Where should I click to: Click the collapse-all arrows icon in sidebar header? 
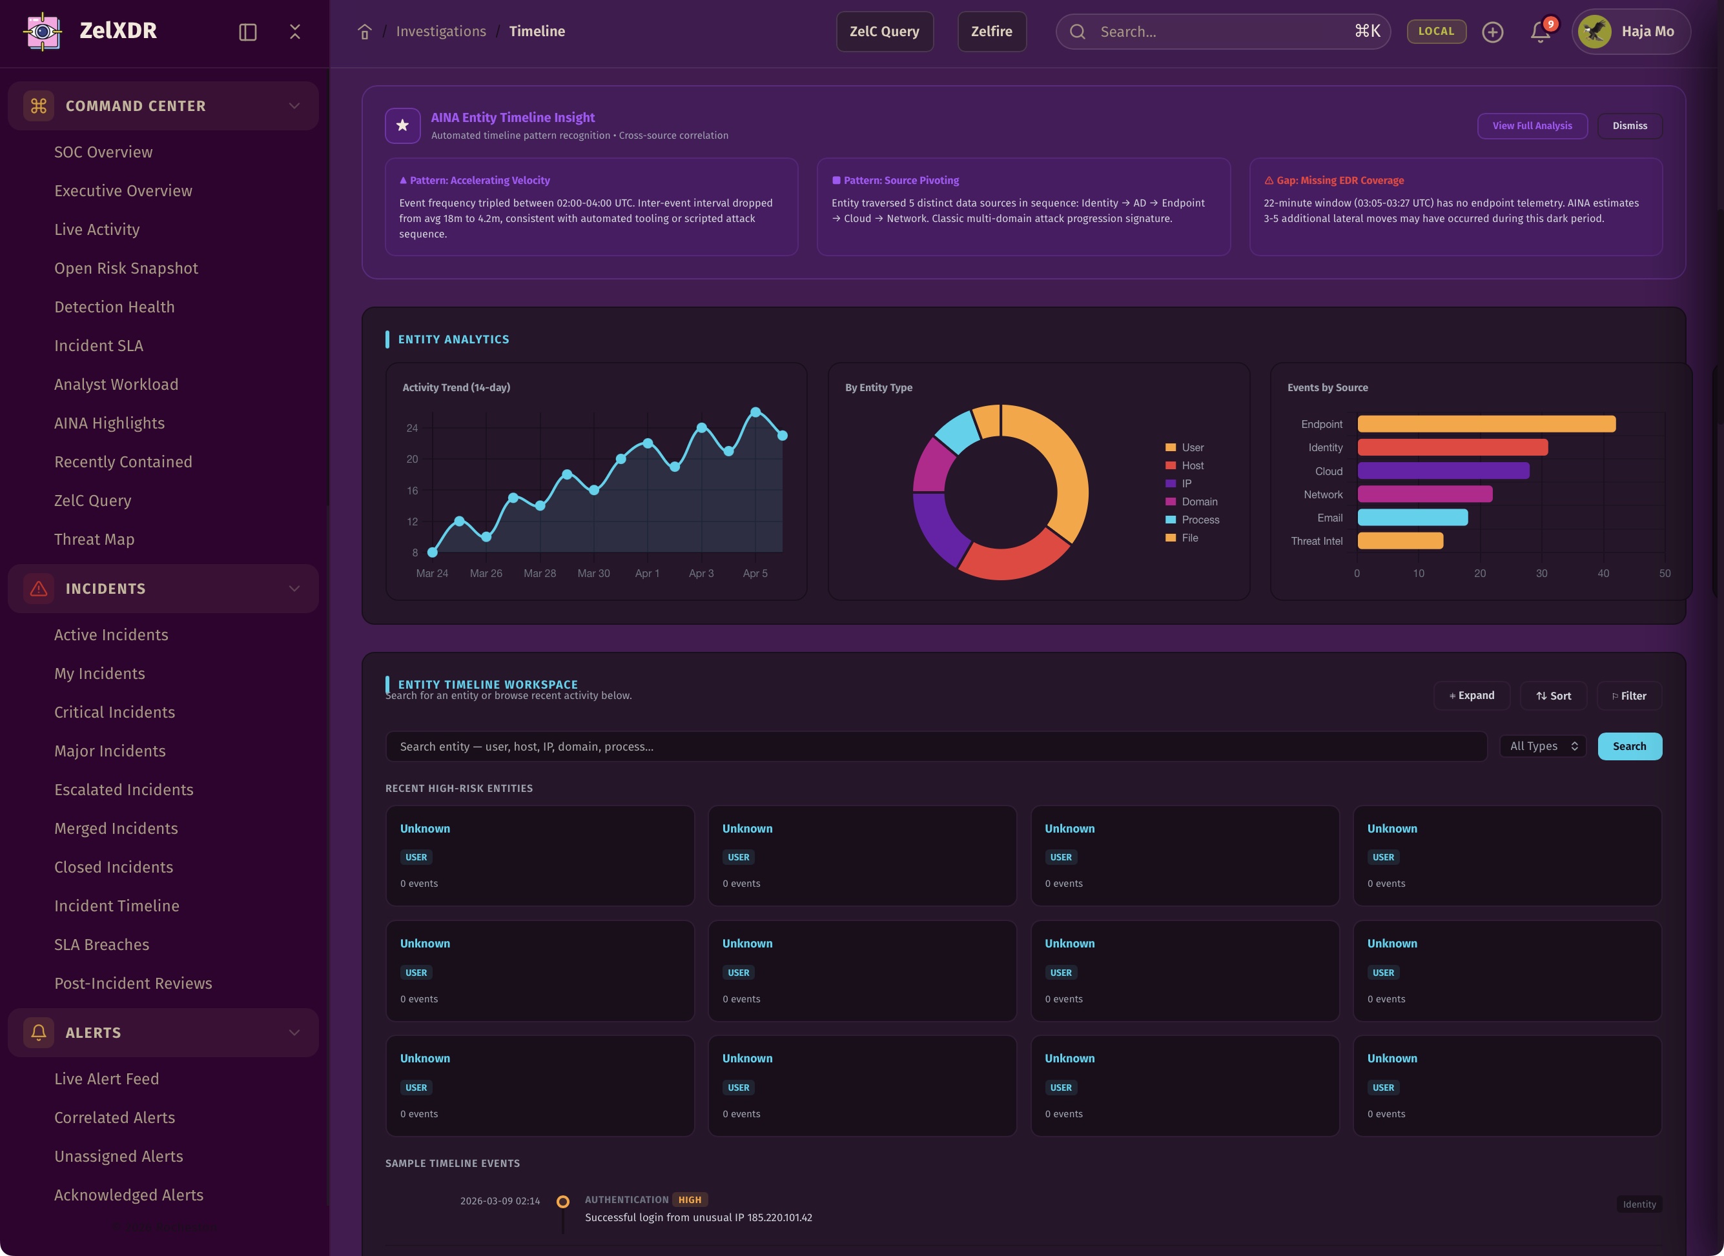[295, 32]
